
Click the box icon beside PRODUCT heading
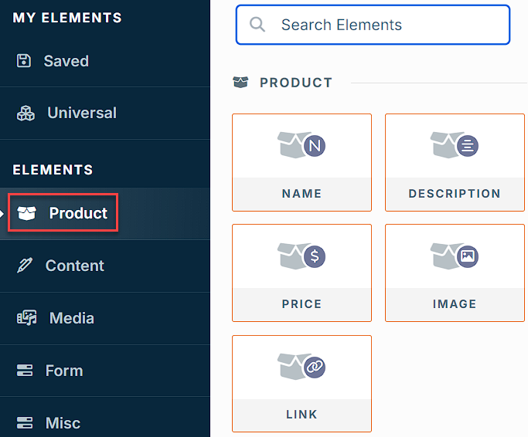pos(240,82)
